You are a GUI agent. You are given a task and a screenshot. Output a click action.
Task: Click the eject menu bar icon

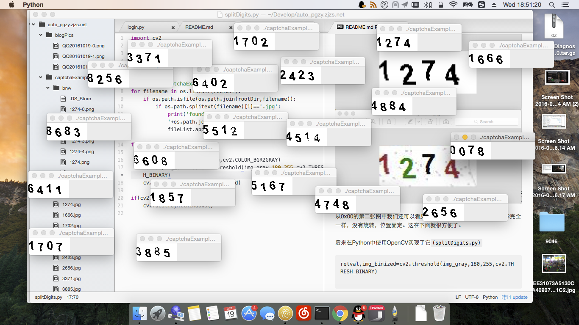(494, 5)
